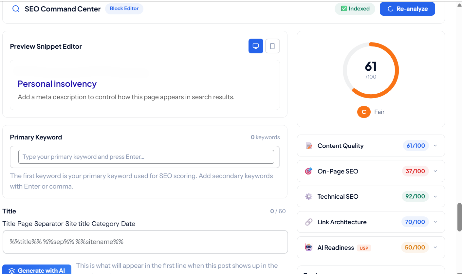Click the AI Readiness 50/100 score
The height and width of the screenshot is (274, 462).
[415, 247]
